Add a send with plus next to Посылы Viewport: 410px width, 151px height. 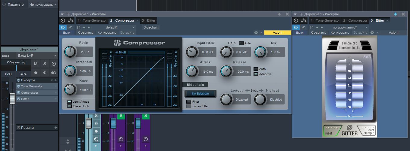click(x=55, y=128)
